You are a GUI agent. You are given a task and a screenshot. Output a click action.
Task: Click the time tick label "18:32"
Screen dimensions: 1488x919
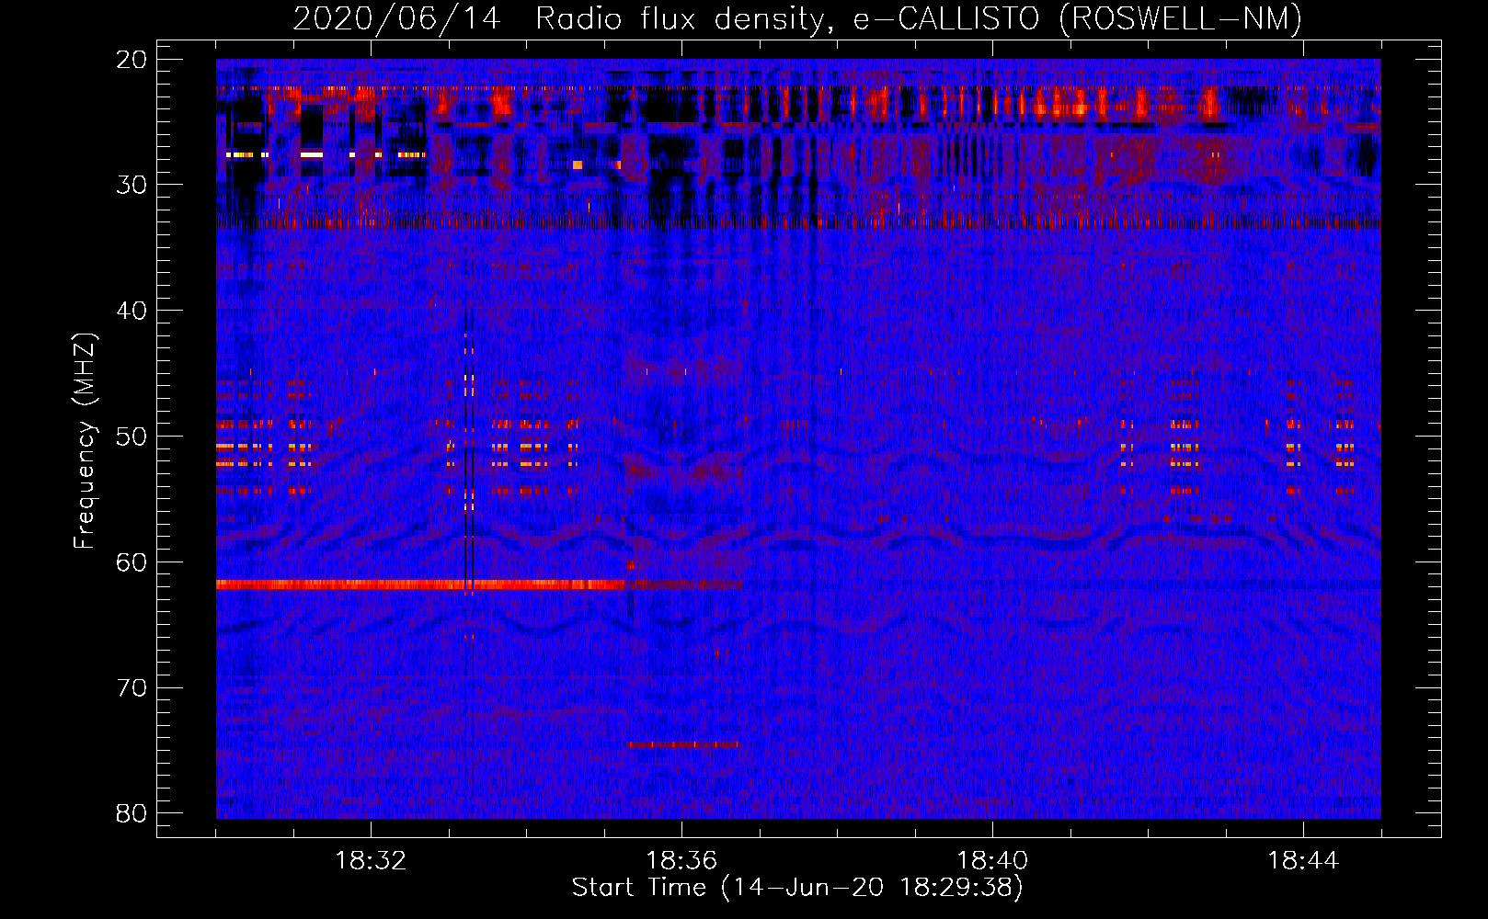click(x=371, y=861)
